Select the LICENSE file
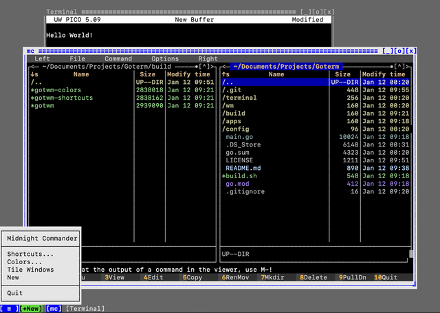Screen dimensions: 440x313 316,160
